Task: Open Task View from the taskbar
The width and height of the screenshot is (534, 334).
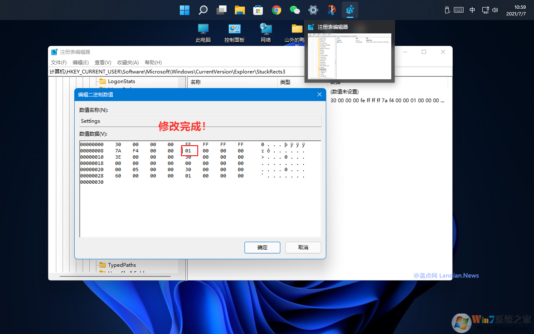Action: pyautogui.click(x=221, y=10)
